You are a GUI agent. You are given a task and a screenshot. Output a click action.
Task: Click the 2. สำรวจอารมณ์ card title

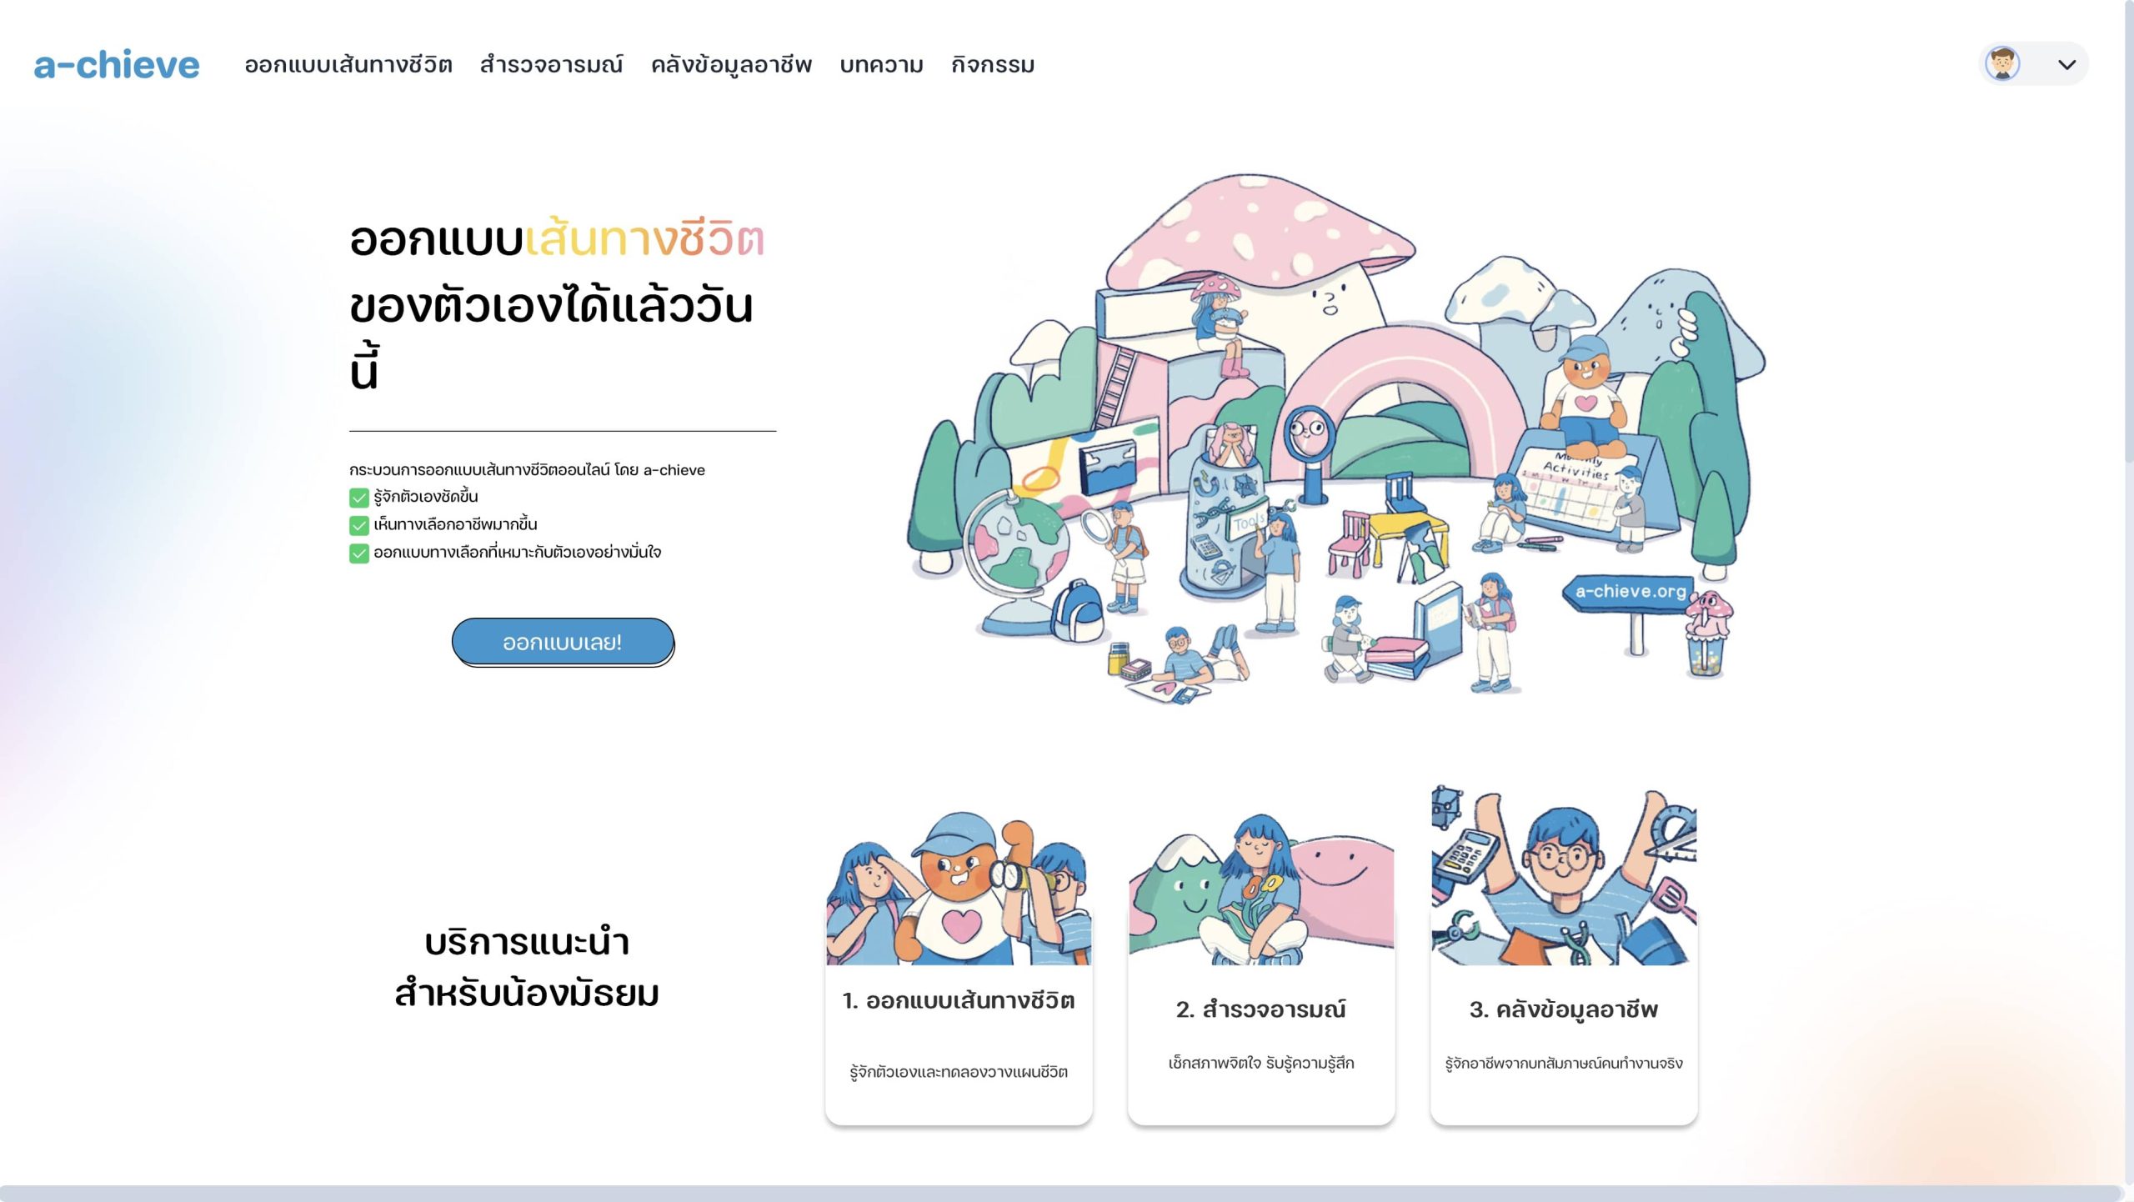(1261, 1009)
